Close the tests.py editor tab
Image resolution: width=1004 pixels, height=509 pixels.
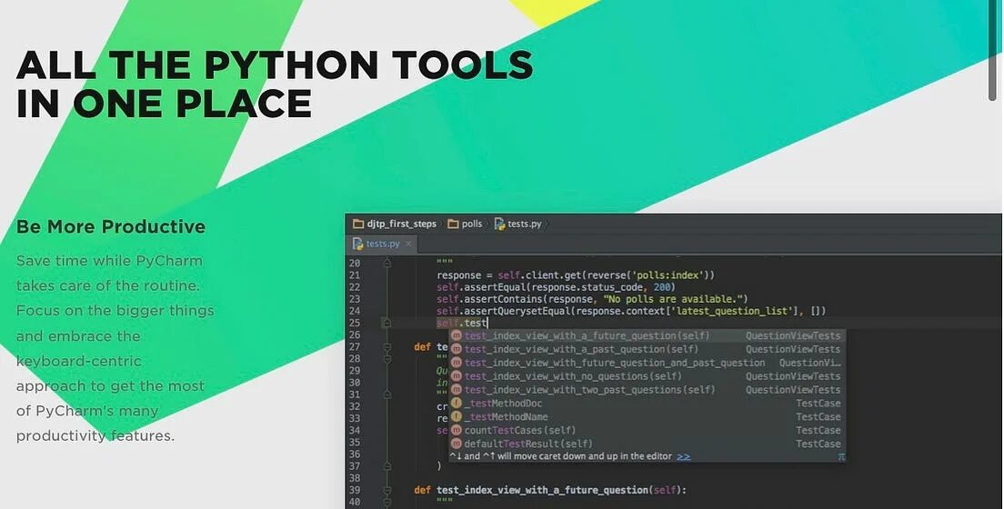pyautogui.click(x=408, y=244)
